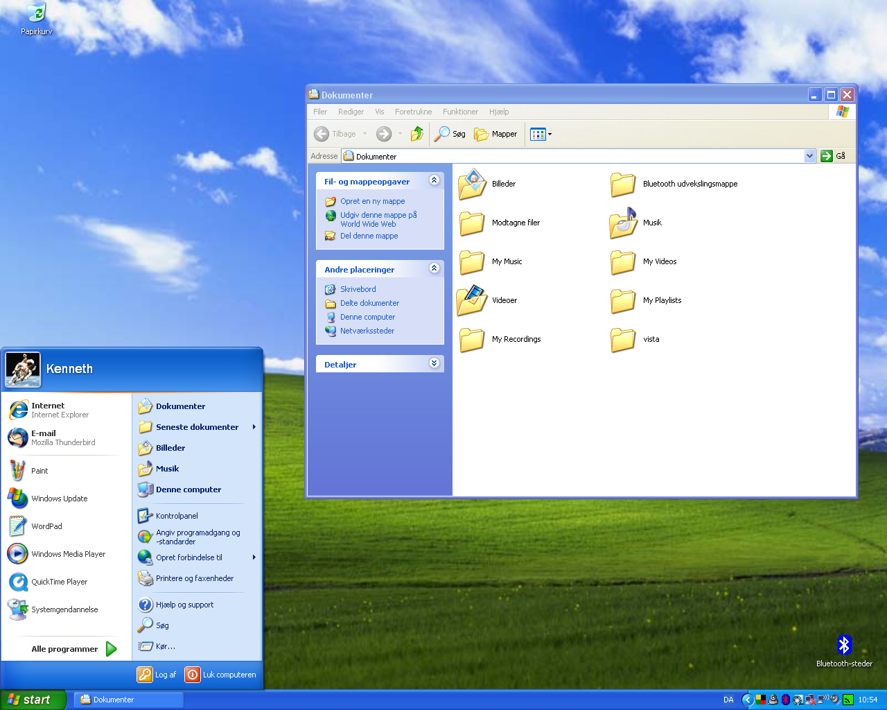Expand the Detaljer panel

pos(434,363)
